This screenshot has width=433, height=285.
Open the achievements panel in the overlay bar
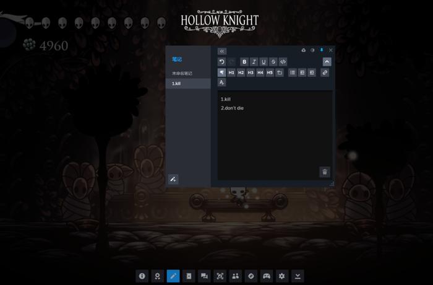[x=157, y=276]
